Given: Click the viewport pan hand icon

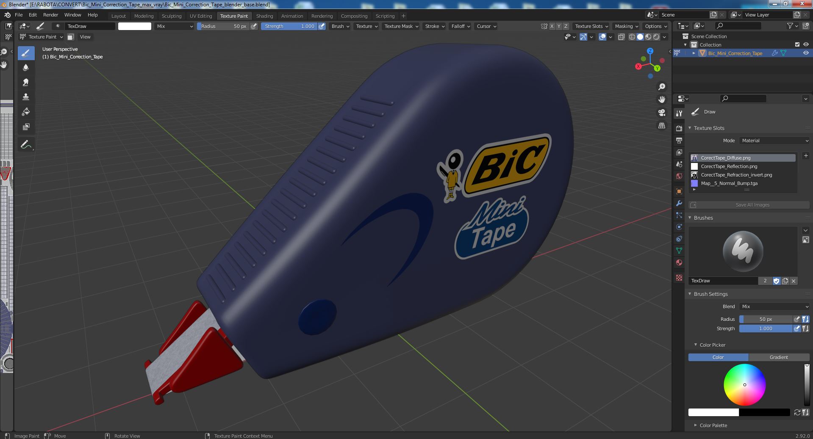Looking at the screenshot, I should pos(662,99).
